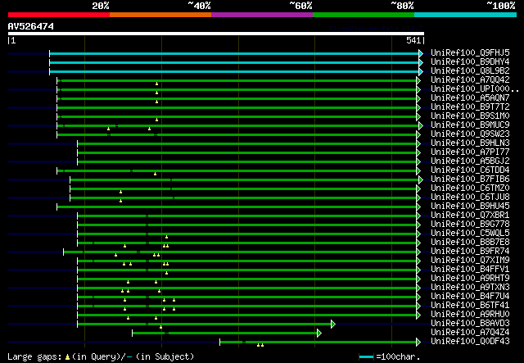
Task: Click the purple ~60% legend segment
Action: click(x=261, y=14)
